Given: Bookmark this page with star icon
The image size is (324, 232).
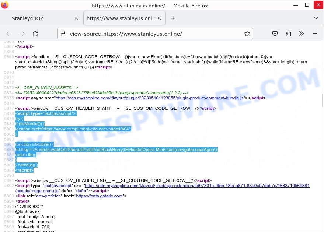Looking at the screenshot, I should tap(247, 34).
